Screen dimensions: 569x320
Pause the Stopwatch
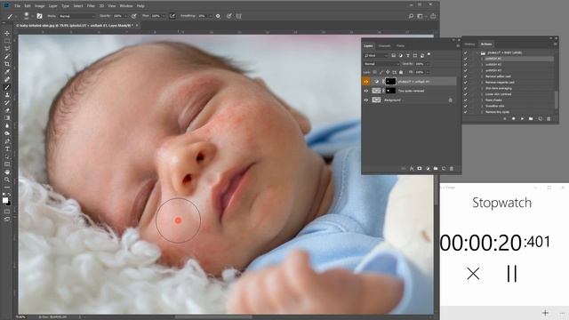(512, 274)
